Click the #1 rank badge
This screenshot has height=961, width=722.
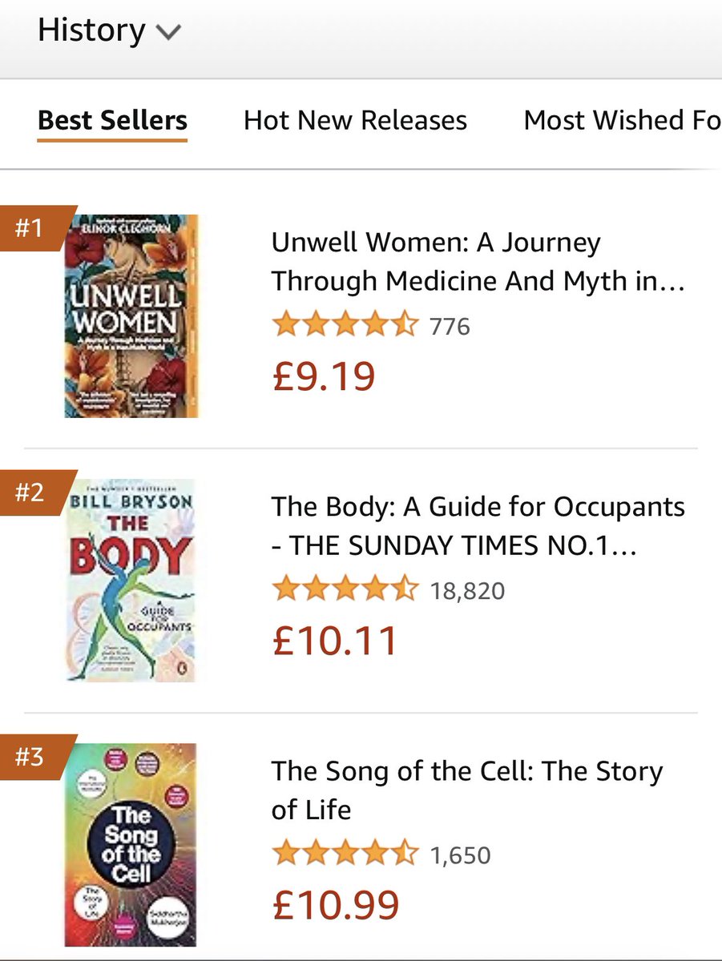pos(32,228)
